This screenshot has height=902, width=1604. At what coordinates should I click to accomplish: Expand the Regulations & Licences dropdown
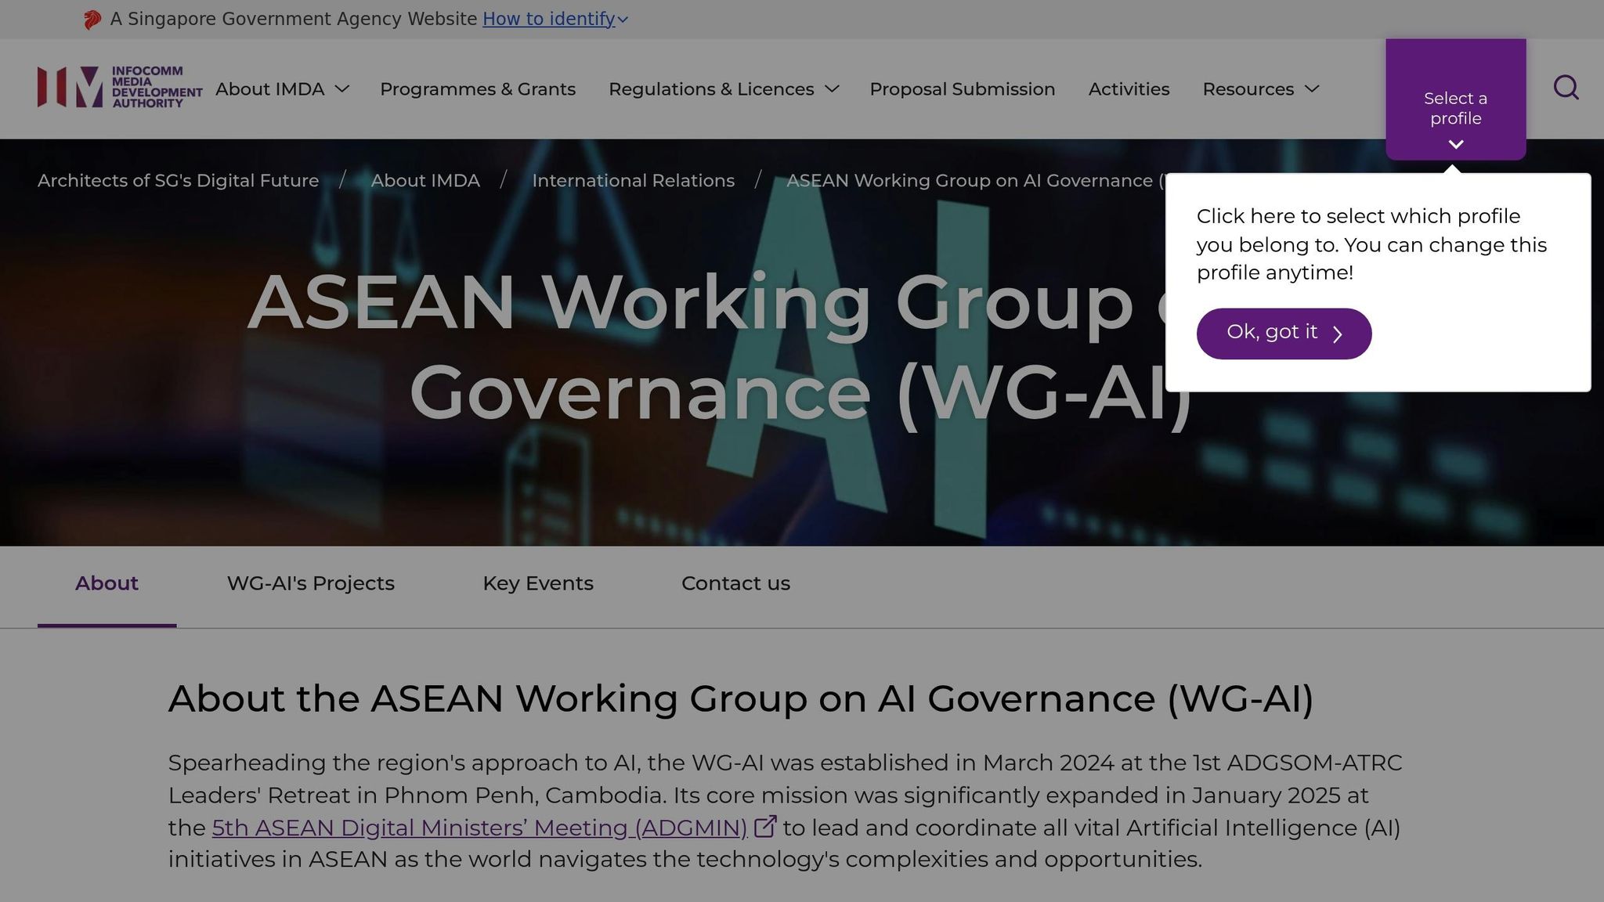(x=721, y=88)
